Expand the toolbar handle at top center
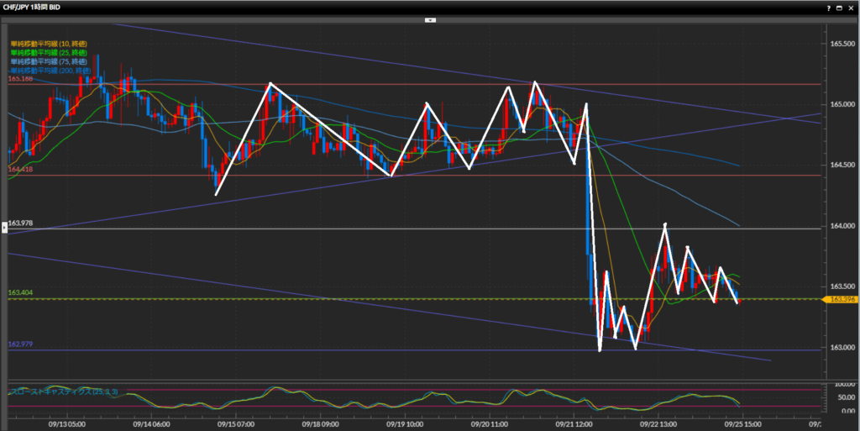Viewport: 860px width, 431px height. 429,18
